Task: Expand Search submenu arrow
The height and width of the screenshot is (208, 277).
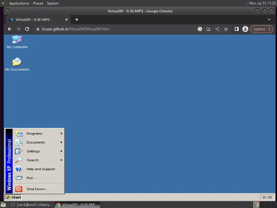Action: (61, 160)
